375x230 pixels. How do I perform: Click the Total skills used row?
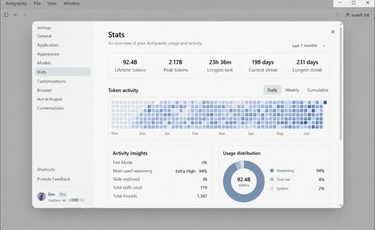point(160,188)
